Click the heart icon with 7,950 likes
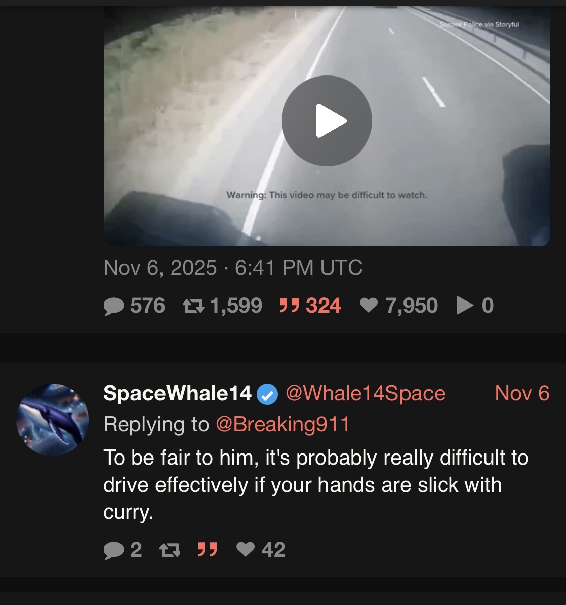 coord(369,305)
